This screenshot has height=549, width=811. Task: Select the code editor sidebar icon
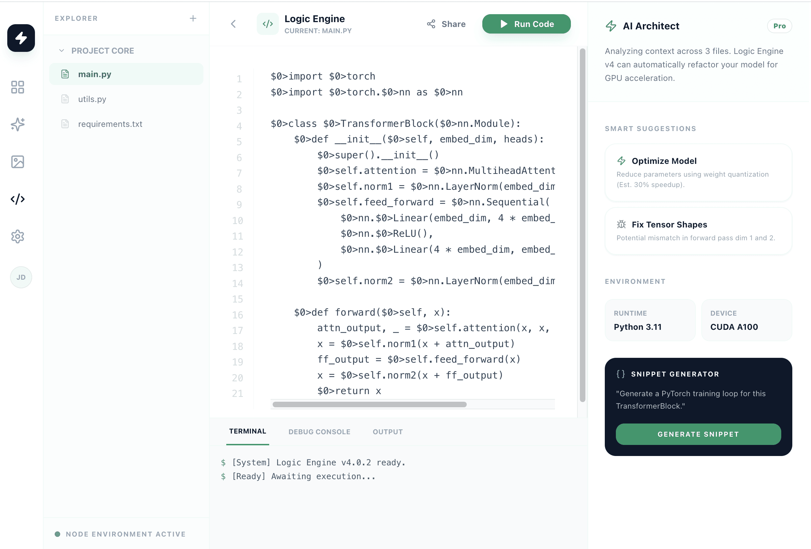pos(17,199)
